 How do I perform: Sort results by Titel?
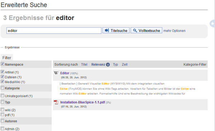click(x=84, y=64)
